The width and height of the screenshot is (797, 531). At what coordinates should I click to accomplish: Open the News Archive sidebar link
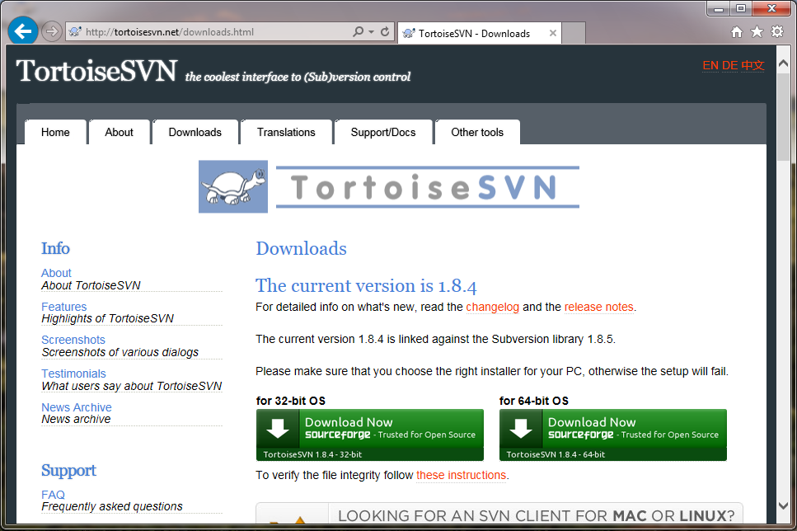click(77, 407)
